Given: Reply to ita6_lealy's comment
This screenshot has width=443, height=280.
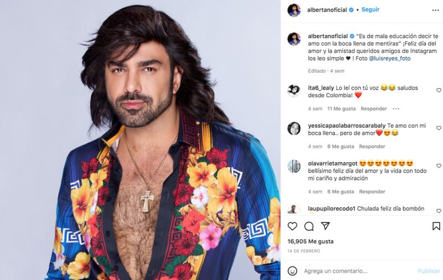Looking at the screenshot, I should point(373,108).
